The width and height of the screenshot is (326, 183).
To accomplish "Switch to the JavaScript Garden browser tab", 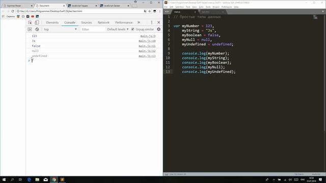I will [x=114, y=6].
